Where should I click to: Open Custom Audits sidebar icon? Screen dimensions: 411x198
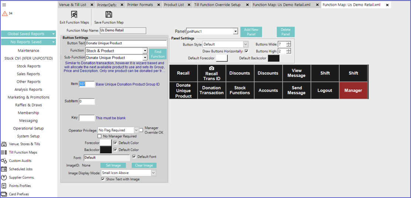pyautogui.click(x=4, y=161)
